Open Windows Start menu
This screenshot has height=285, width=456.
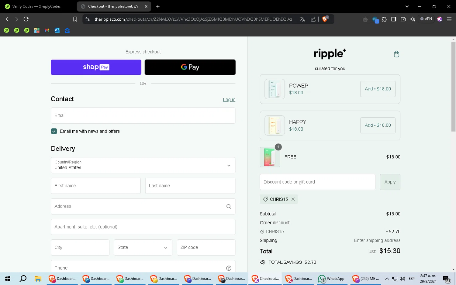(8, 279)
